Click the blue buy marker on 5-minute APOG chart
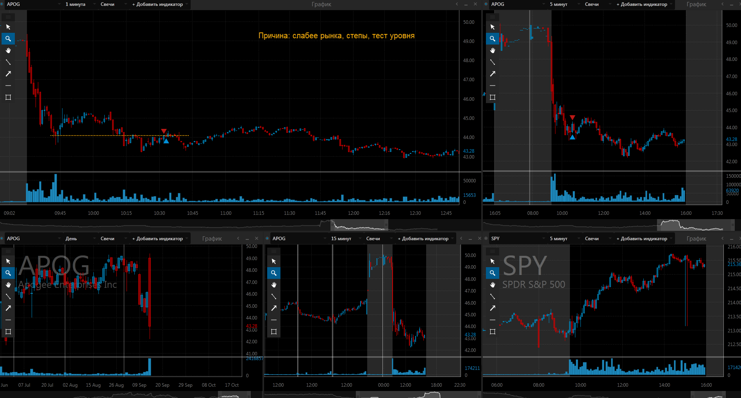The height and width of the screenshot is (398, 741). tap(572, 137)
